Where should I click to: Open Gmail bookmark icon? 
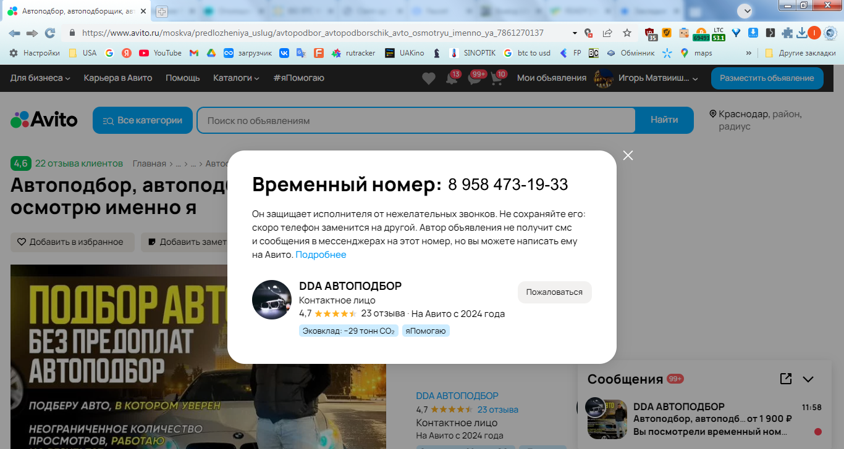pos(194,53)
